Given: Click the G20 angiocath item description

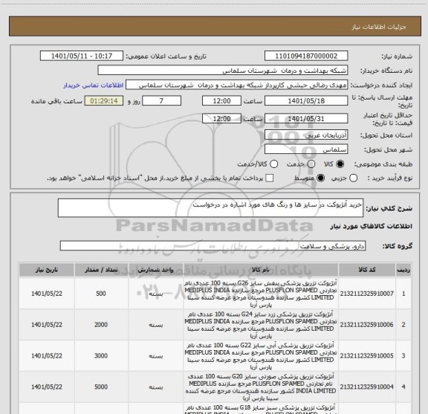Looking at the screenshot, I should coord(261,387).
